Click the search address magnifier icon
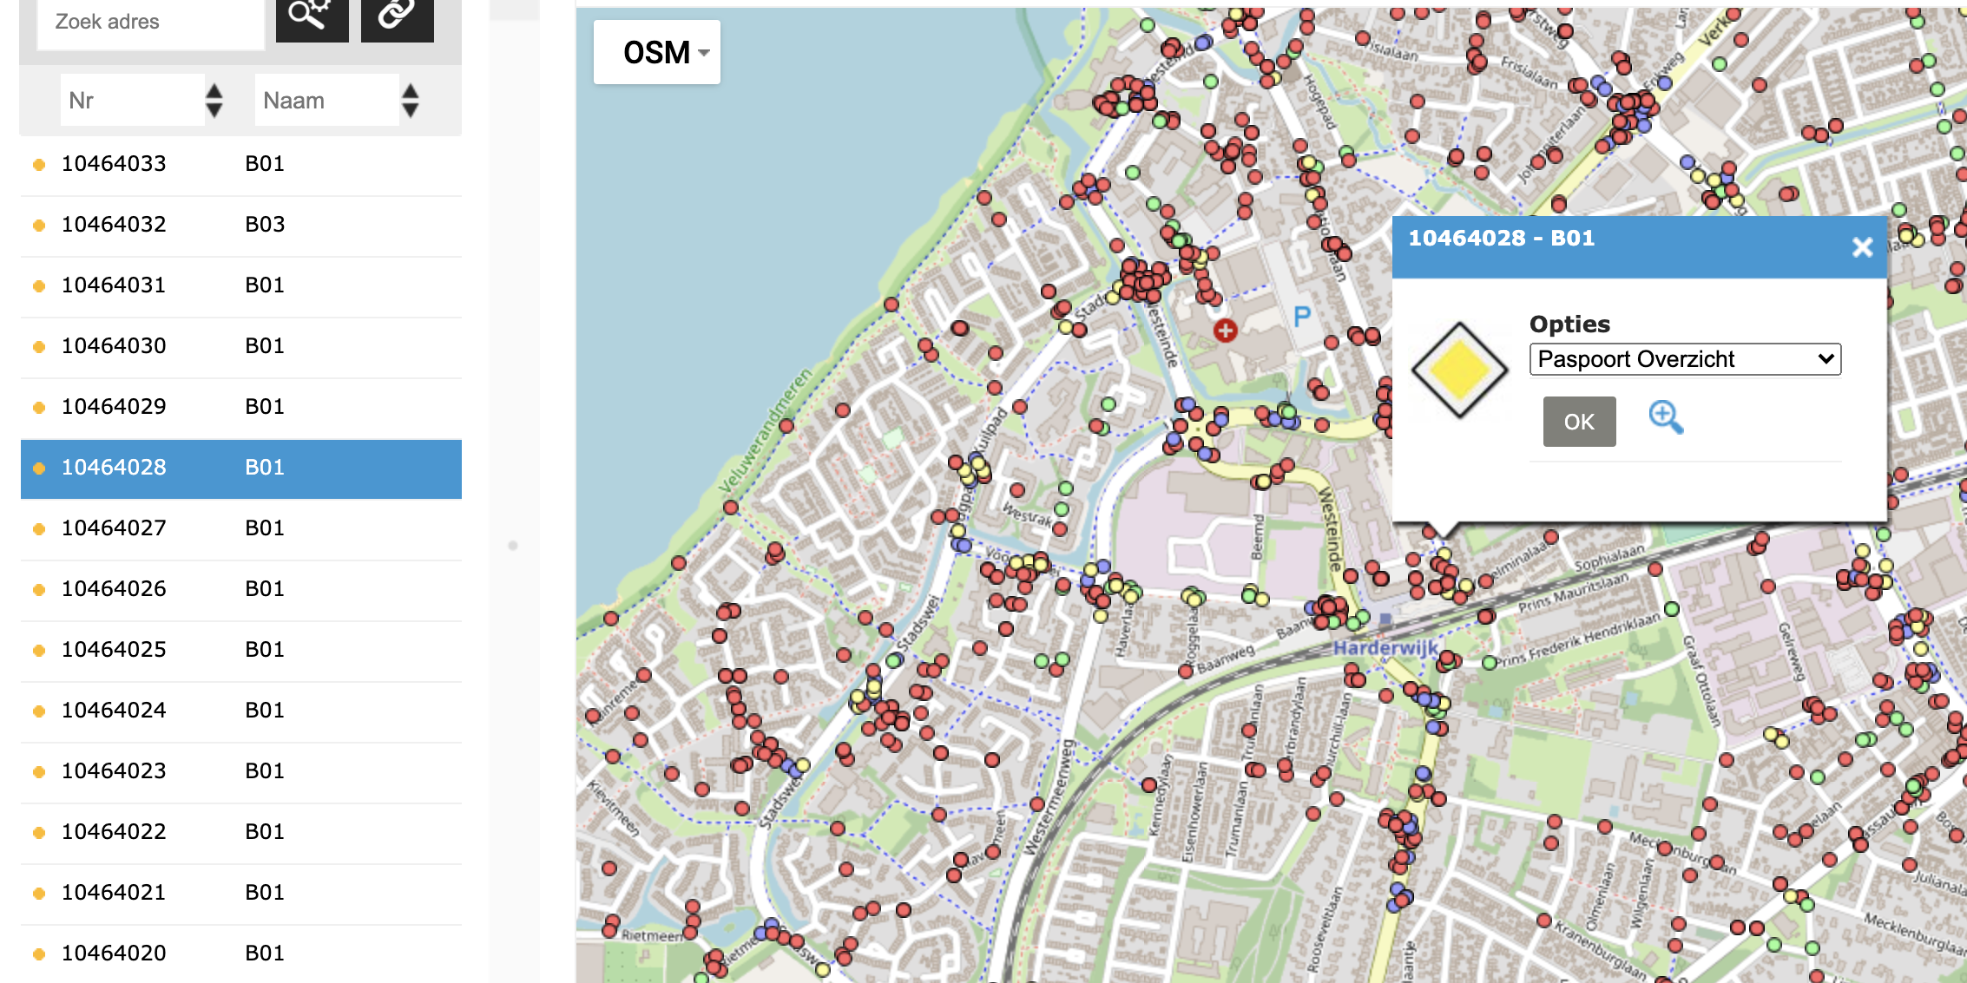 pyautogui.click(x=312, y=16)
